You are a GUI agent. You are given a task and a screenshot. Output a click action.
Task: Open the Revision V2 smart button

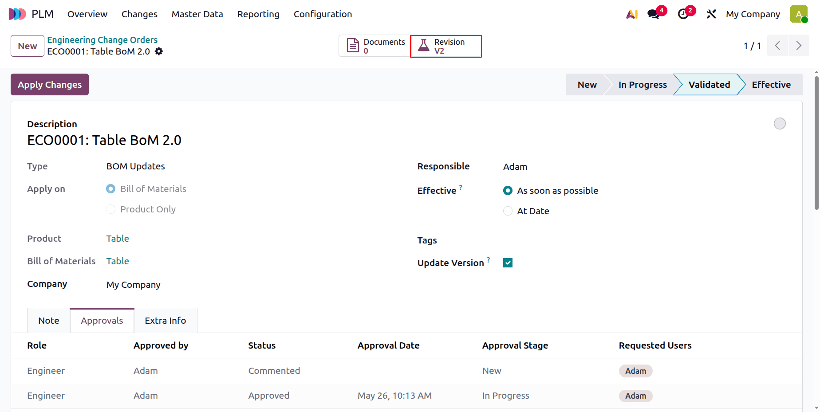click(x=446, y=46)
